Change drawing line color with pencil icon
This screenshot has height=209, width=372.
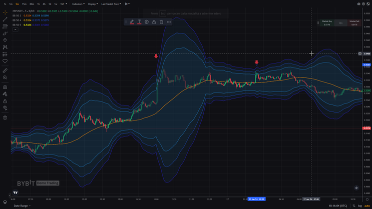tap(132, 22)
